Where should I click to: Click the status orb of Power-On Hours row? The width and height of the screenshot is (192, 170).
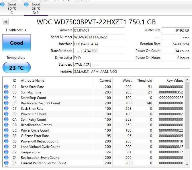pyautogui.click(x=6, y=114)
